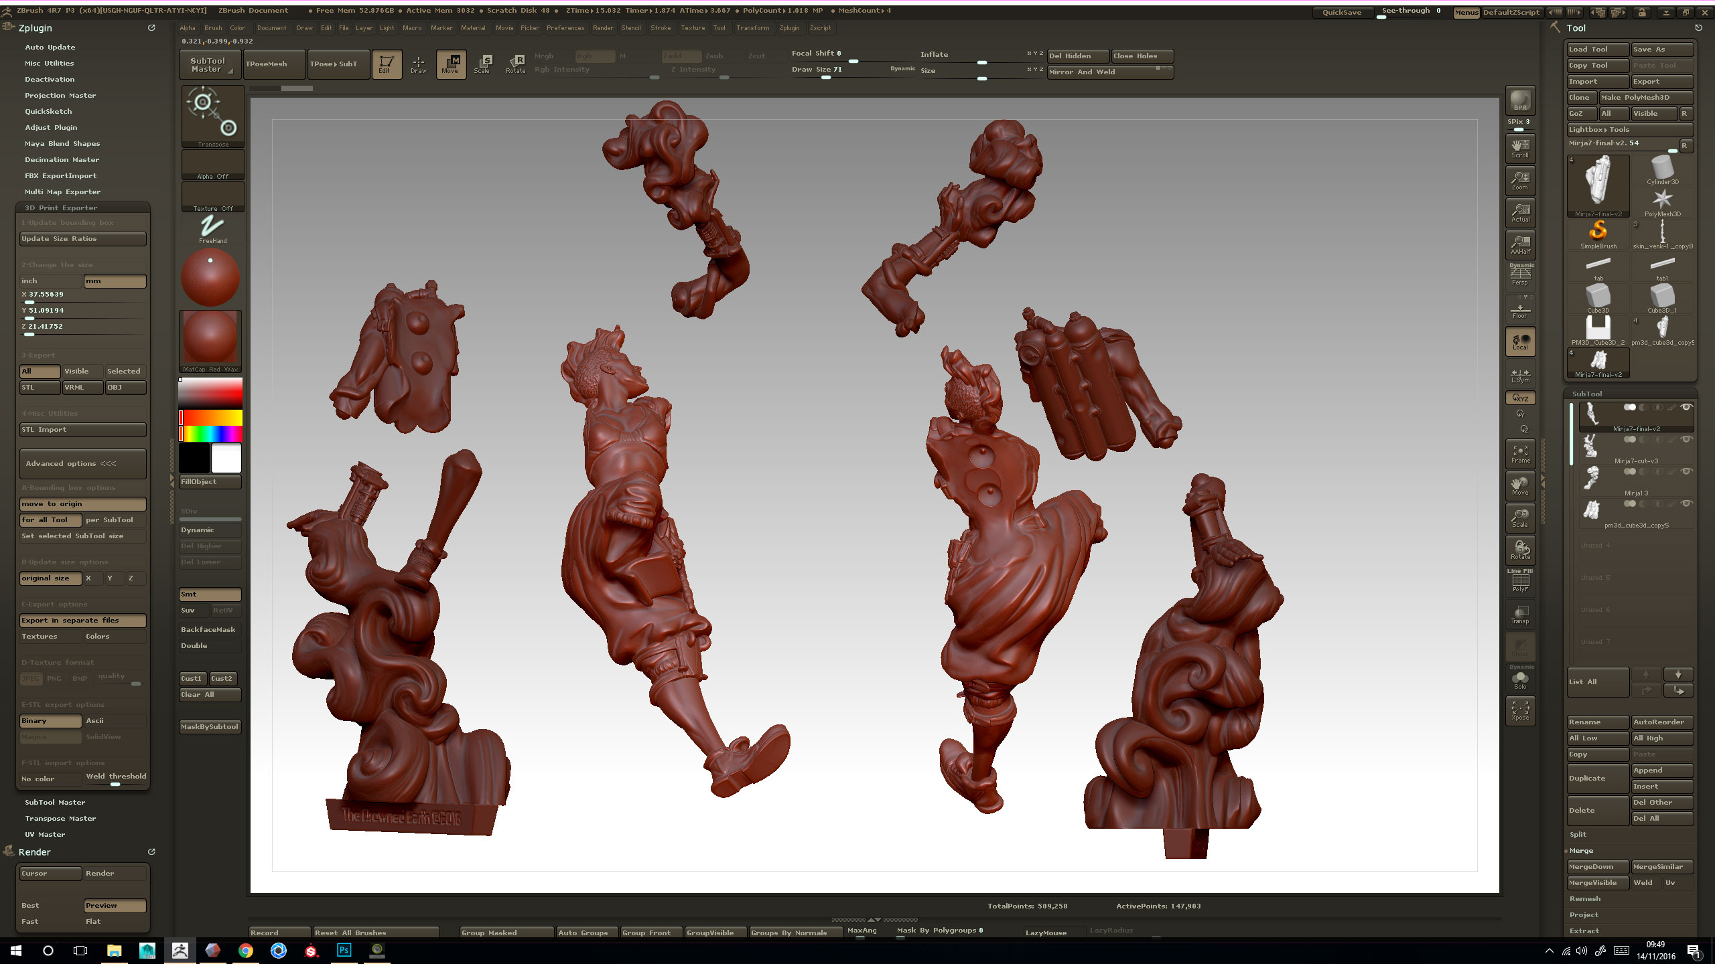Screen dimensions: 1715x964
Task: Expand the 3D Print Exporter section
Action: coord(61,208)
